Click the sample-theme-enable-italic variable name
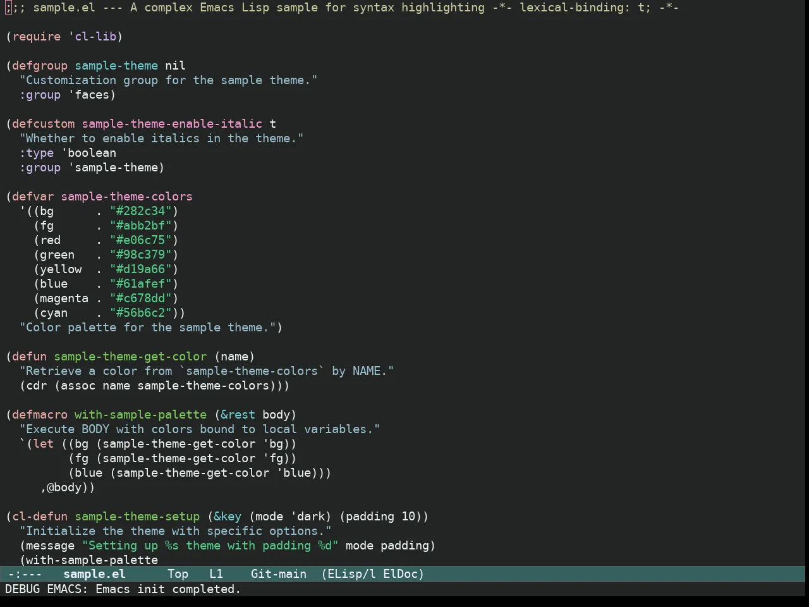Viewport: 809px width, 607px height. tap(172, 124)
